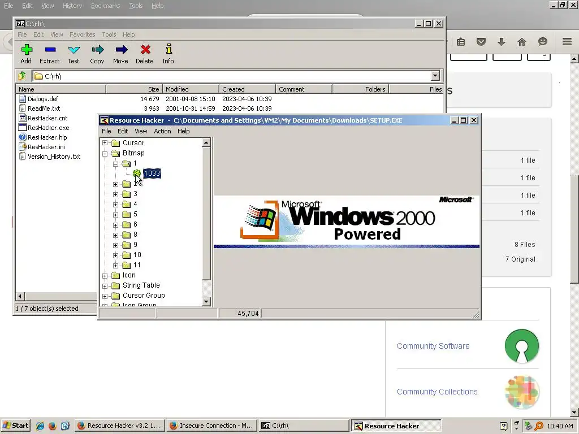This screenshot has width=579, height=434.
Task: Click tree scrollbar down arrow
Action: pos(206,302)
